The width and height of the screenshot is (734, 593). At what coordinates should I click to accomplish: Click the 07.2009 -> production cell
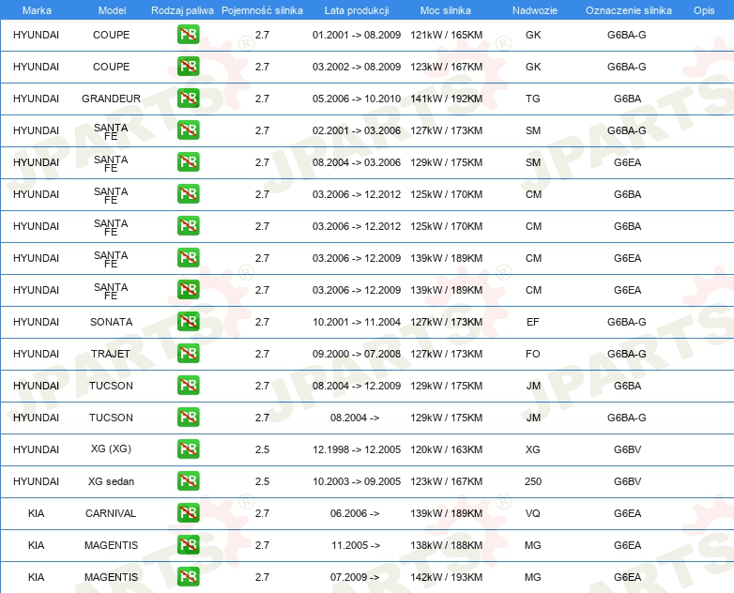tap(355, 577)
